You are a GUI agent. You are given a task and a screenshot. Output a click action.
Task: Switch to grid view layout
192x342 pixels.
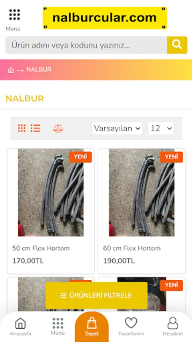(x=22, y=128)
